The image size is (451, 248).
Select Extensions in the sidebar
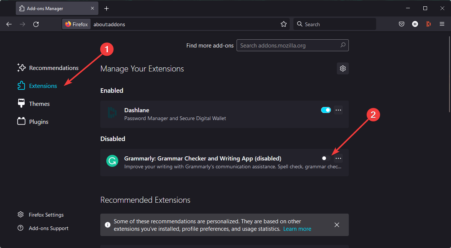point(37,86)
